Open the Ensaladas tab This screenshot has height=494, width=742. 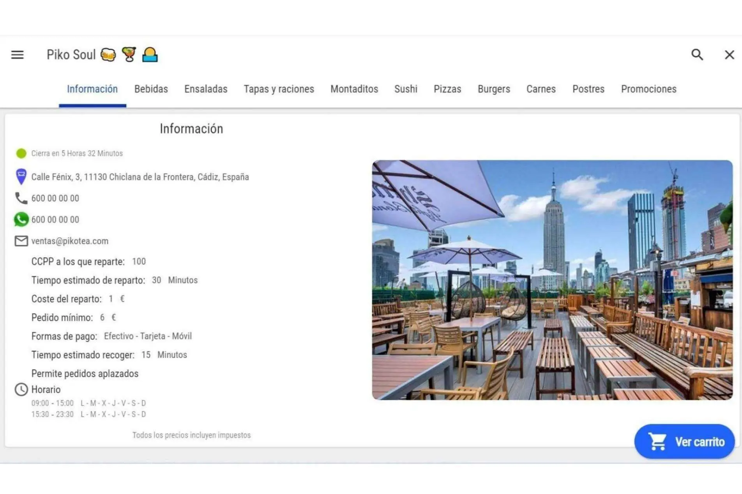click(206, 89)
